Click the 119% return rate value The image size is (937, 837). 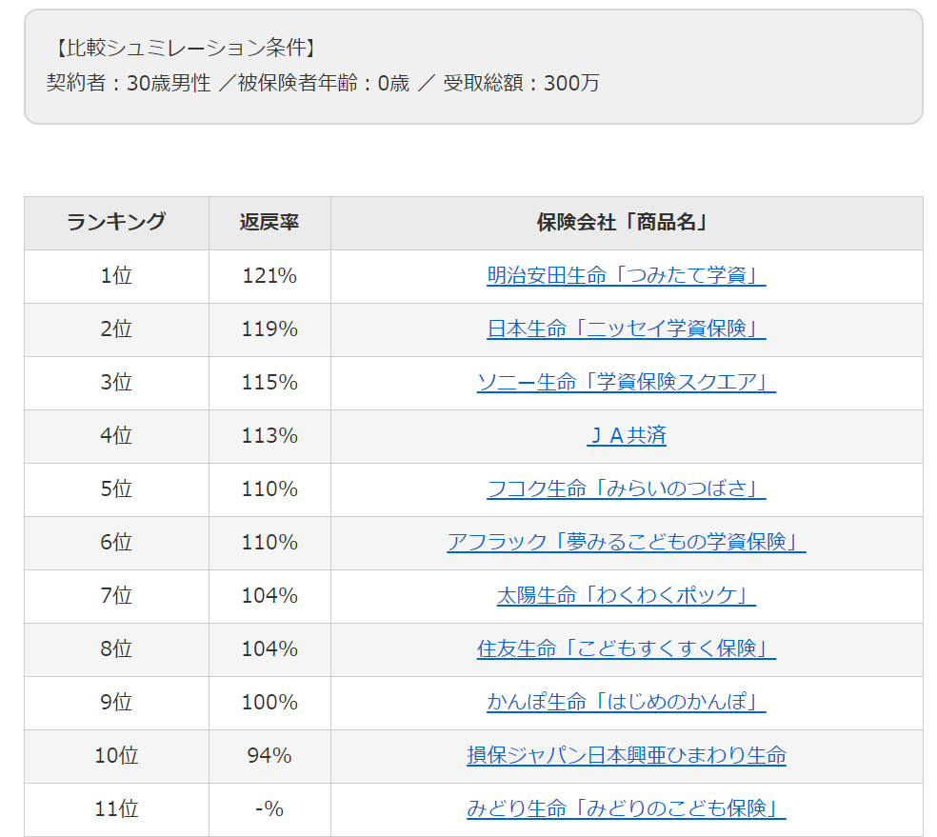point(269,329)
